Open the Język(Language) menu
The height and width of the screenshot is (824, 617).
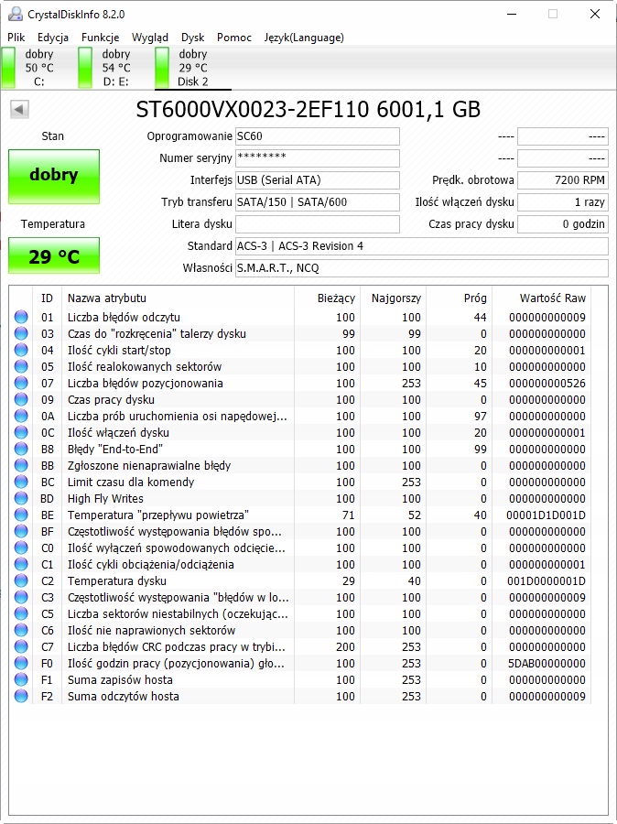(304, 38)
